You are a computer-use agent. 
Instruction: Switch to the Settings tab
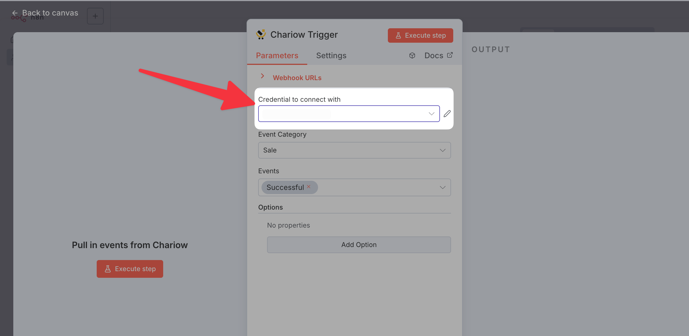[x=331, y=55]
